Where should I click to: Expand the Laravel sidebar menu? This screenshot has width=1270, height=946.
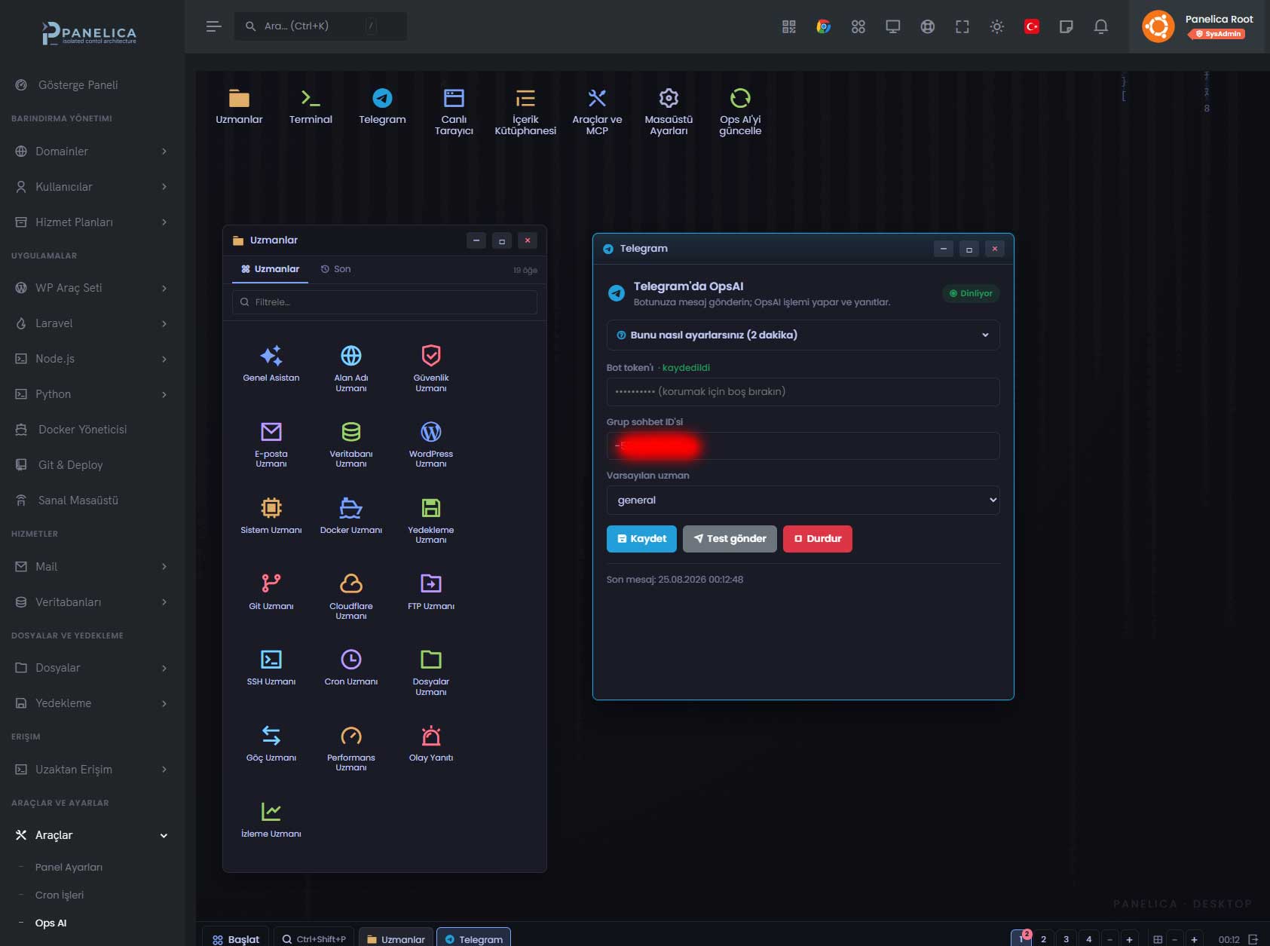[x=92, y=323]
